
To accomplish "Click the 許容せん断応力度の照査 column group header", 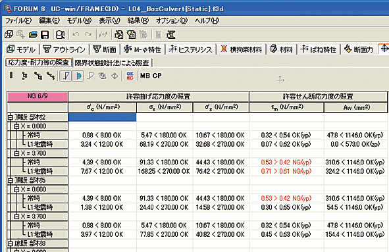I will click(x=319, y=97).
